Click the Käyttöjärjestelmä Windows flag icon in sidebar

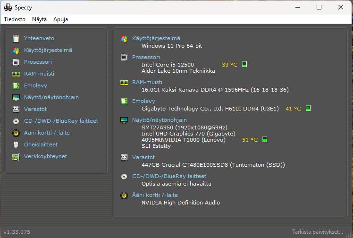coord(16,50)
